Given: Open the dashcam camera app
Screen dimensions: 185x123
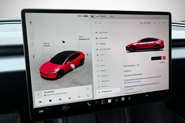Looking at the screenshot, I should click(x=97, y=103).
